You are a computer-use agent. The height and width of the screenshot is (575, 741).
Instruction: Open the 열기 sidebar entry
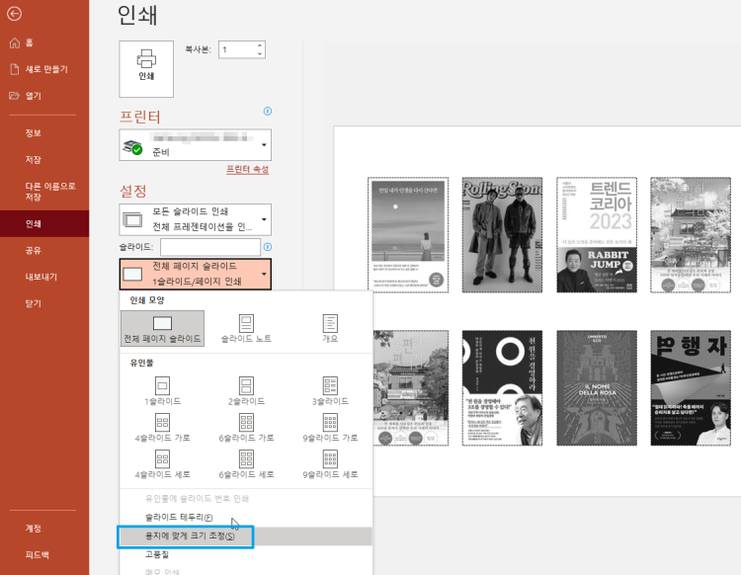44,96
